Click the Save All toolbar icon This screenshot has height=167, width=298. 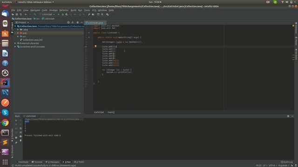[x=17, y=14]
